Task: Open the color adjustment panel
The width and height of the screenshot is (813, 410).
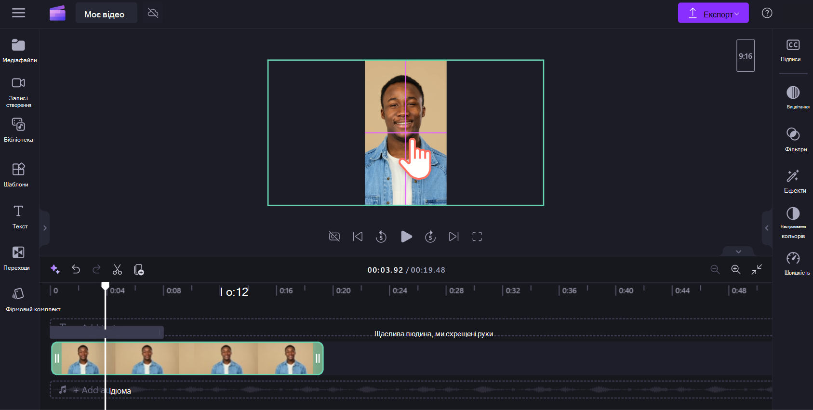Action: [793, 223]
